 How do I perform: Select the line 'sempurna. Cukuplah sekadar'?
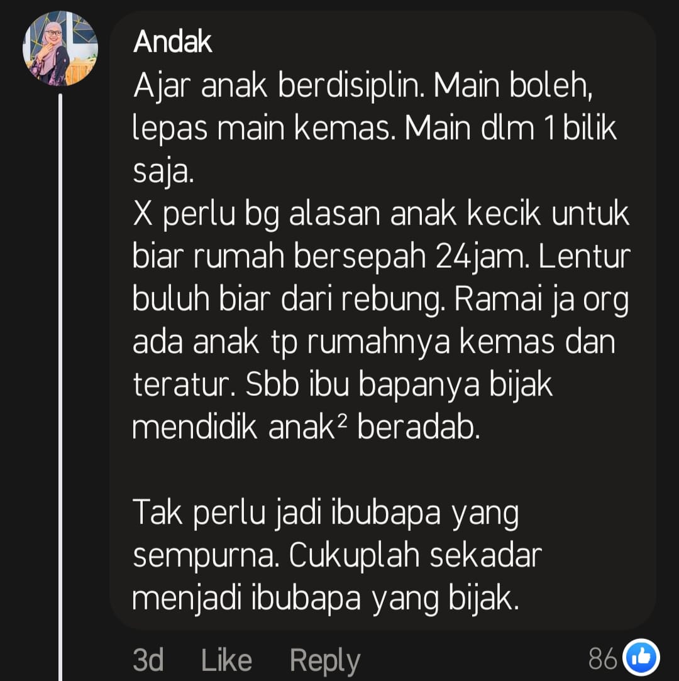tap(338, 557)
